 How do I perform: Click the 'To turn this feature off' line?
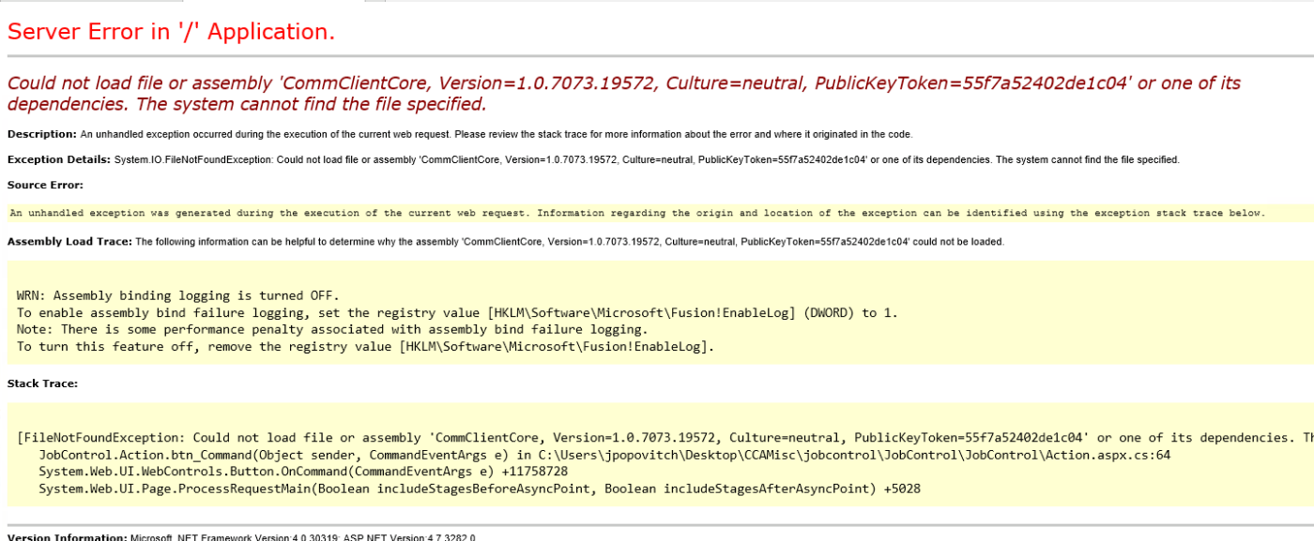point(365,346)
